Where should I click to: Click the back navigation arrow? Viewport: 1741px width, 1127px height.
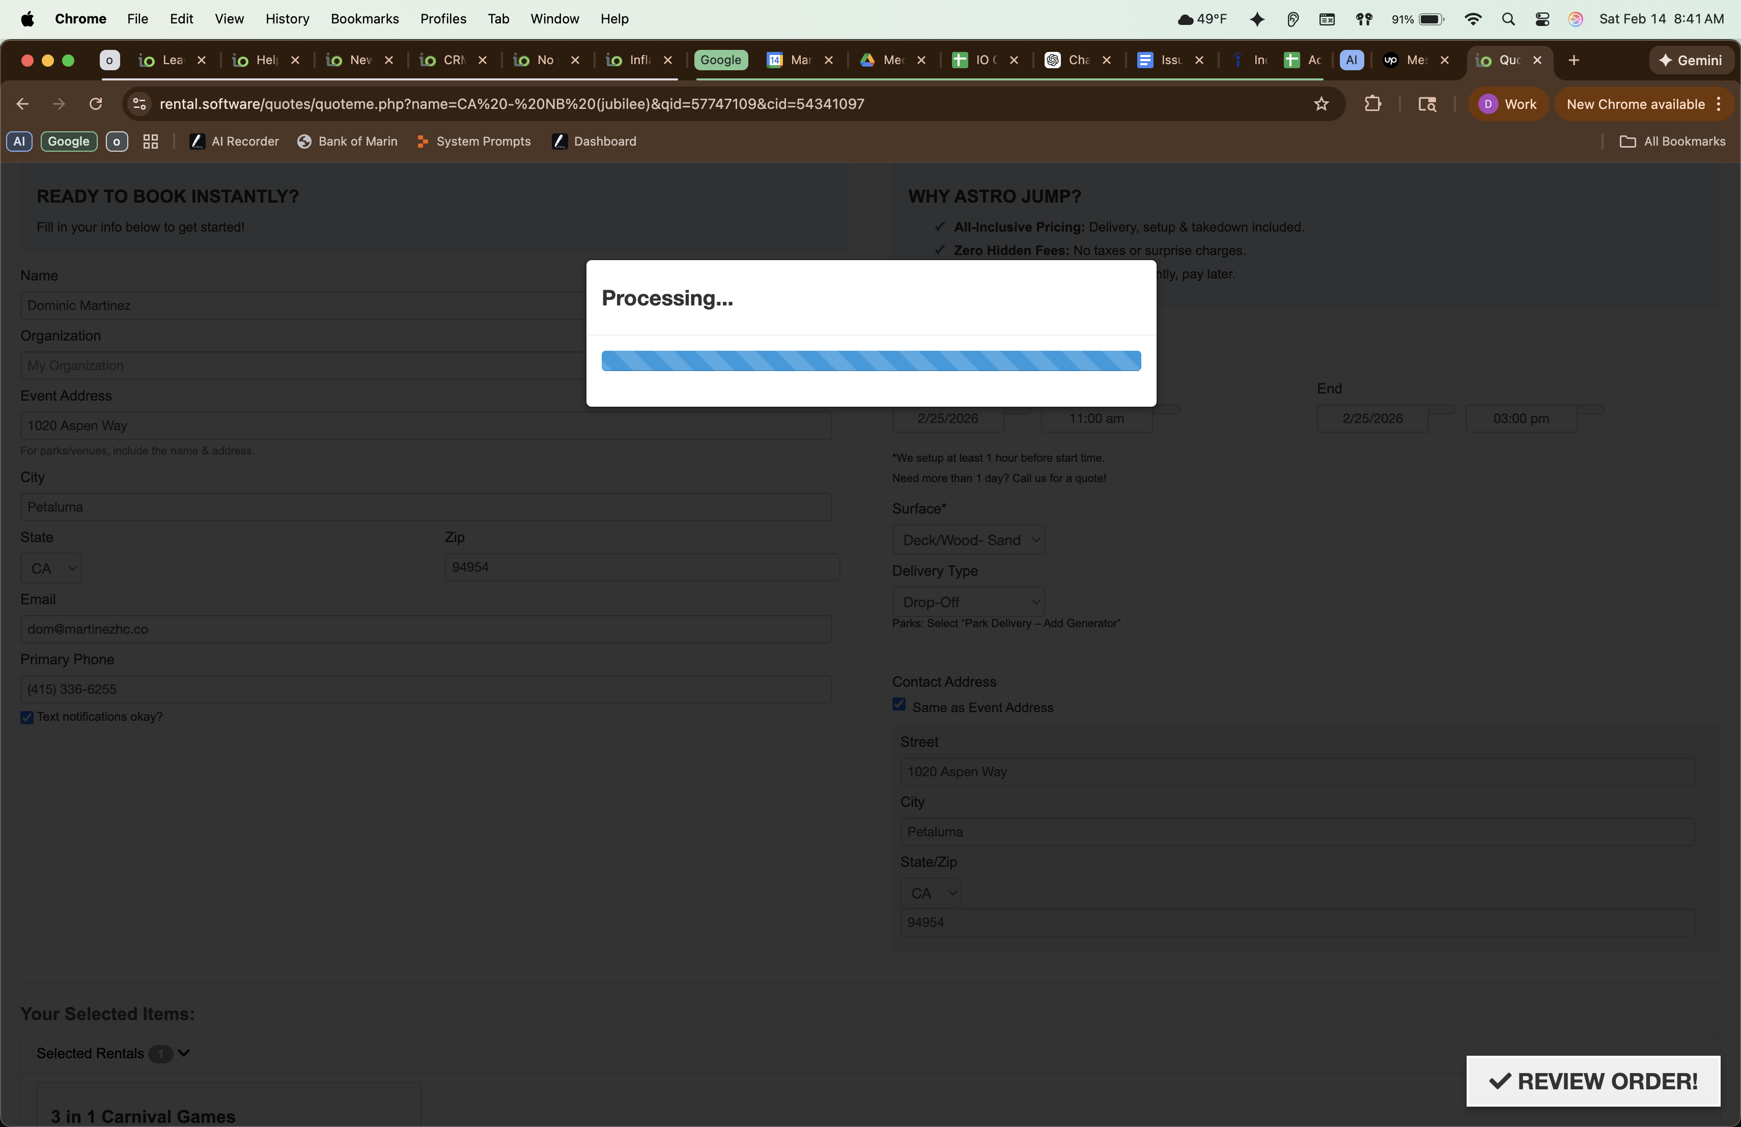23,104
